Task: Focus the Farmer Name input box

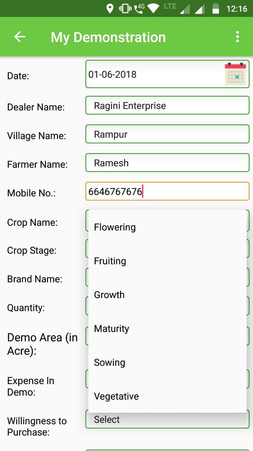Action: (x=167, y=163)
